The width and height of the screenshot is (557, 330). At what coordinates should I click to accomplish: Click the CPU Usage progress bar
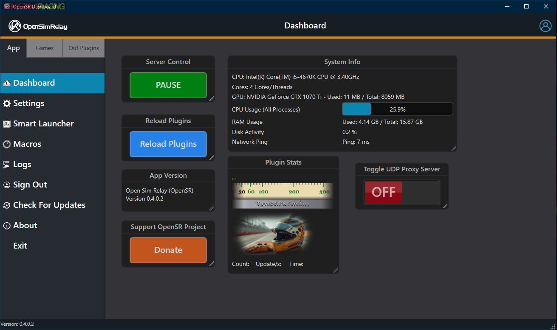coord(397,109)
